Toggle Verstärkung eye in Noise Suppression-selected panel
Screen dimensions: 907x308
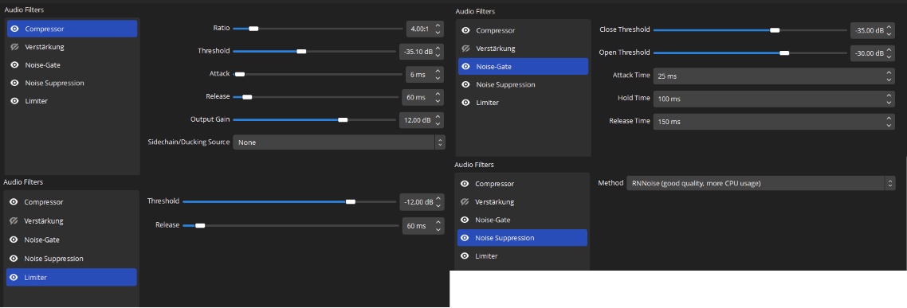tap(464, 202)
